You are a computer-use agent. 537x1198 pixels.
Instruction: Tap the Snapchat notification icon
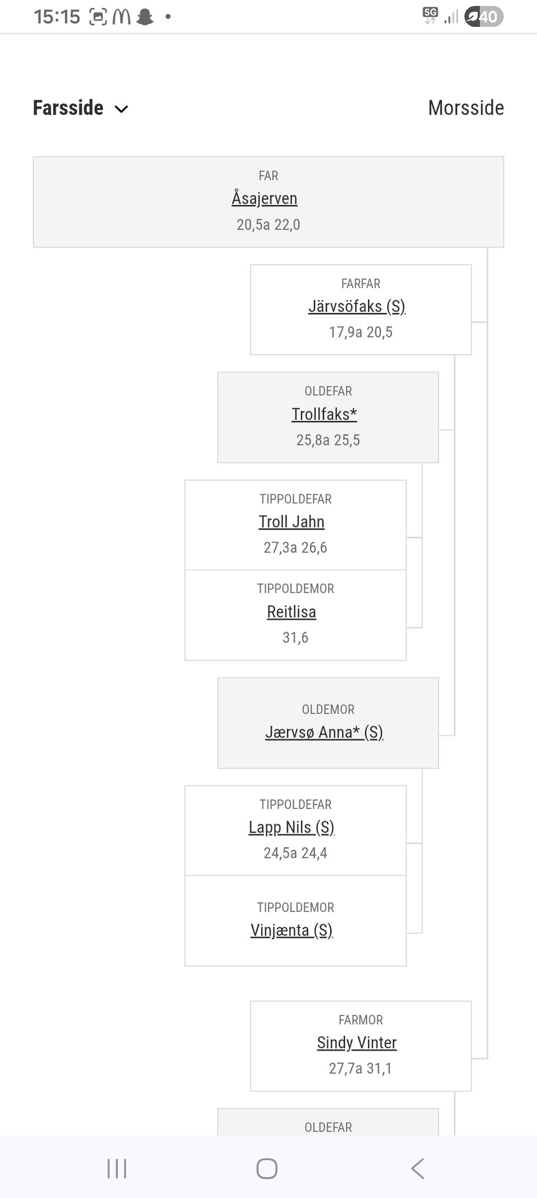[x=145, y=17]
